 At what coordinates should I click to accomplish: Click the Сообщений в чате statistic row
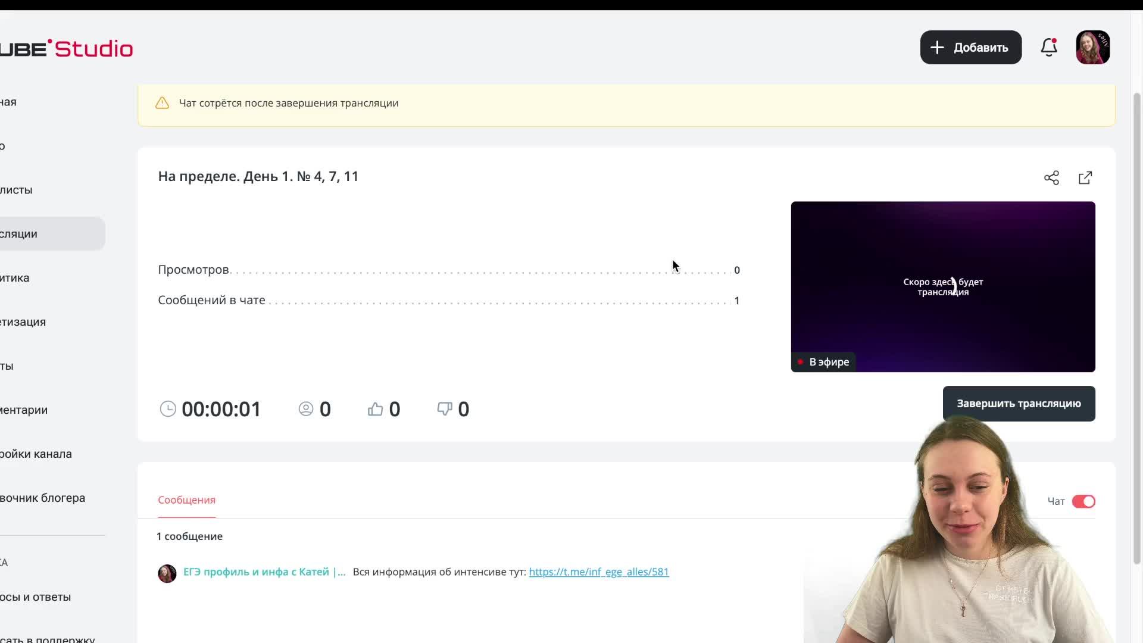pos(449,301)
